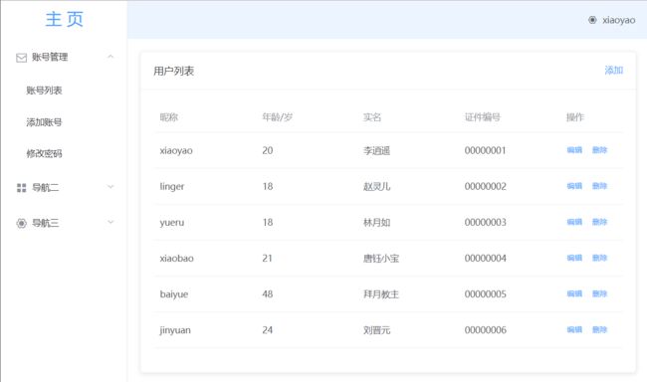This screenshot has height=382, width=647.
Task: Click the real name 拜月教主
Action: (381, 294)
